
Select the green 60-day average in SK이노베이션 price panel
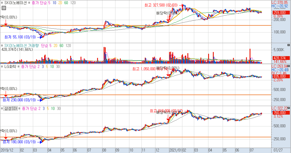click(66, 3)
